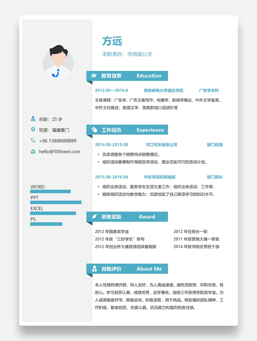
Task: Click the PPT skill level bar
Action: (x=56, y=202)
